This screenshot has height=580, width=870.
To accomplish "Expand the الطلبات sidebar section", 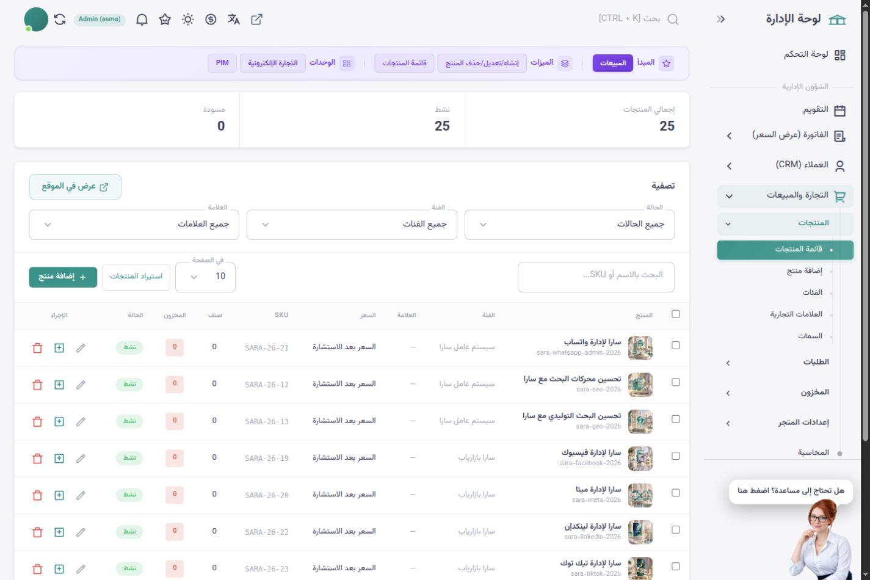I will pyautogui.click(x=785, y=362).
